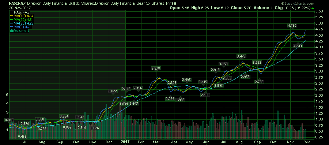Click the 3.473 peak price label
Screen dimensions: 329x145
coord(241,56)
